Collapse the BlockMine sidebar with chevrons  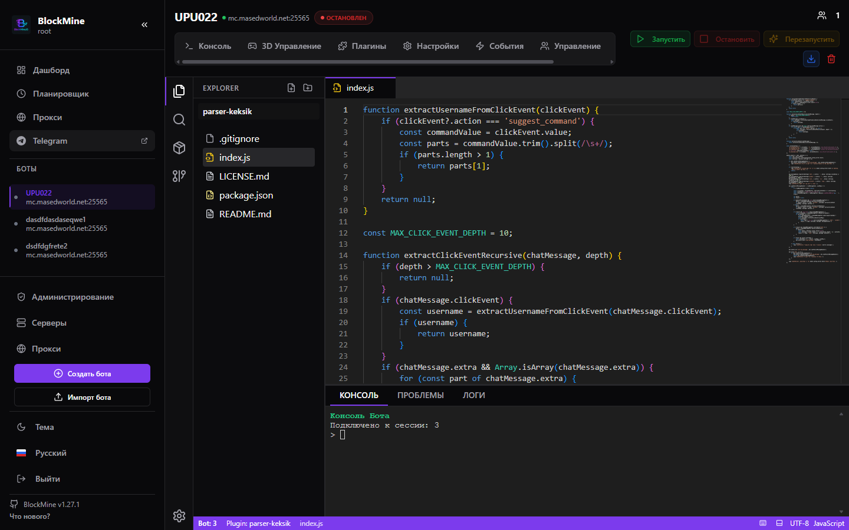coord(144,25)
